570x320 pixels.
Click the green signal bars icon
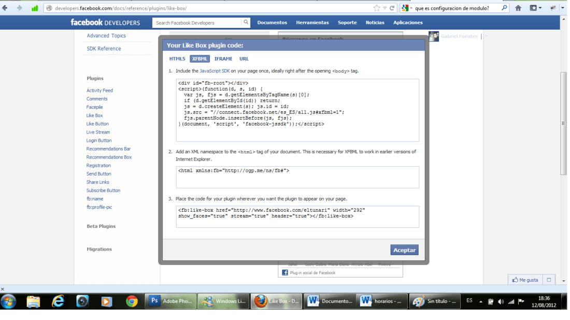tap(35, 8)
